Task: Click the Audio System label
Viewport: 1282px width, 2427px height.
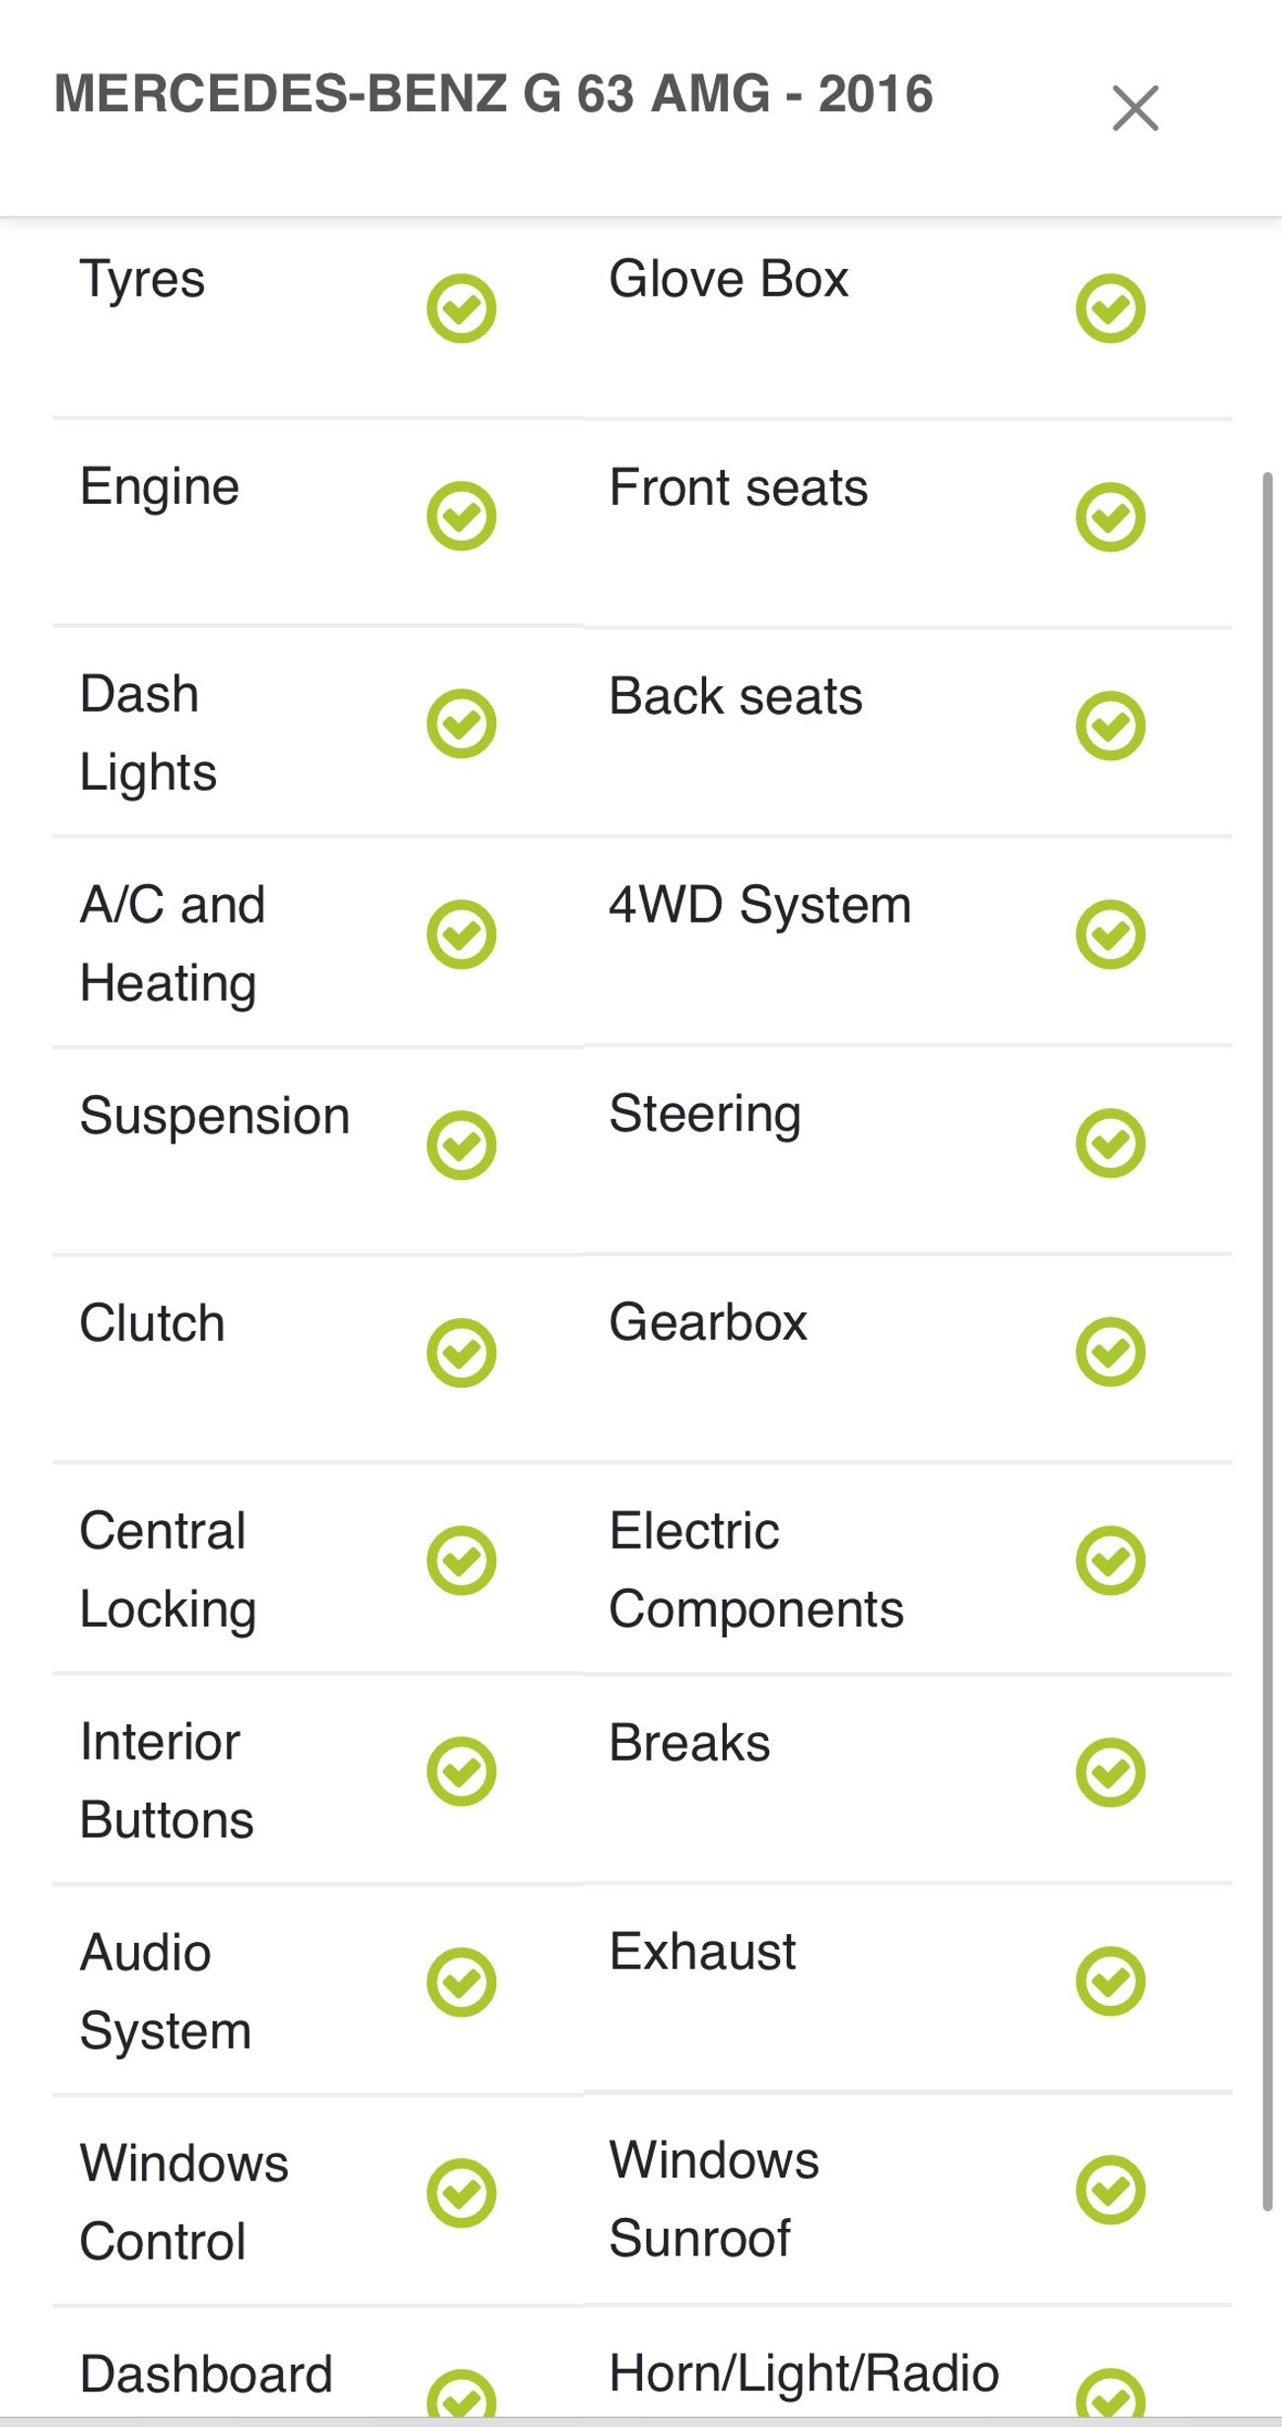Action: click(x=165, y=1991)
